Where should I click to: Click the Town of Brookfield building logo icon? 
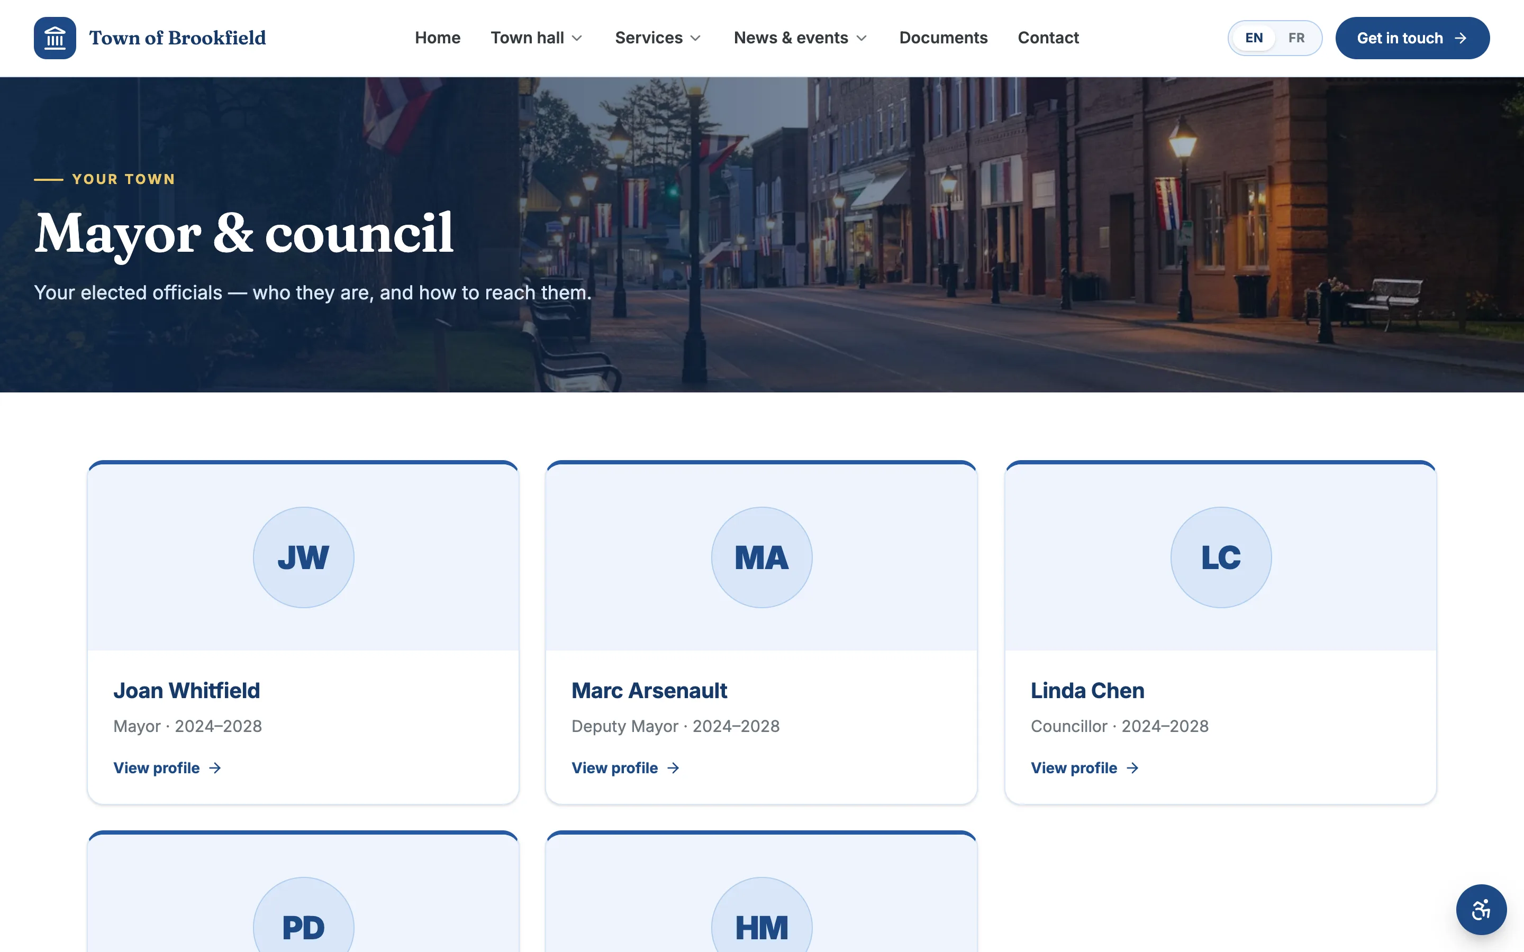55,38
